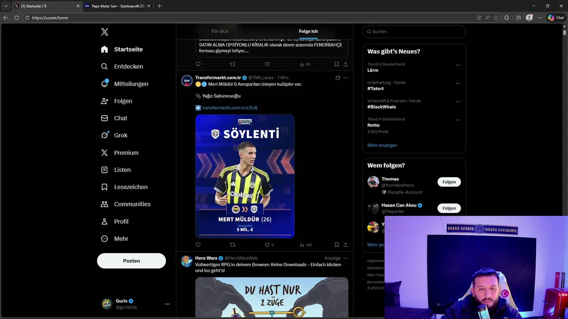Open browser settings and more menu
The height and width of the screenshot is (319, 568).
[x=540, y=18]
